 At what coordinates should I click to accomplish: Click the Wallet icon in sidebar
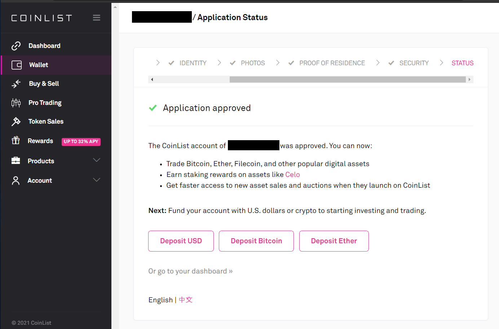17,65
